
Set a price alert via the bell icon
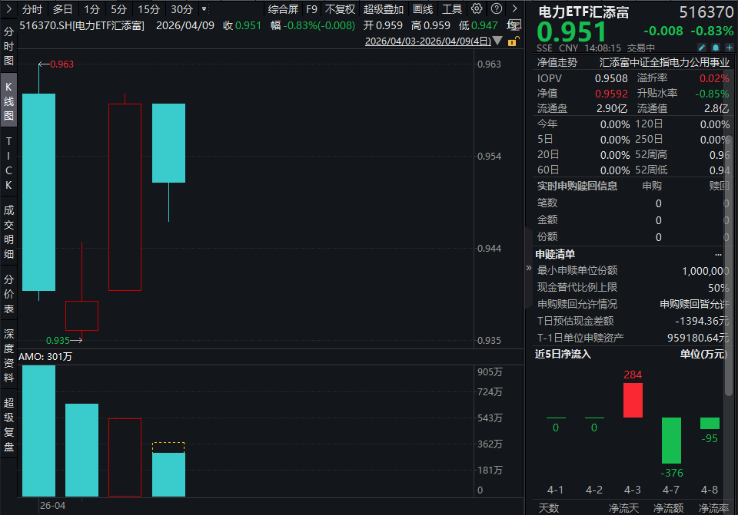(716, 48)
